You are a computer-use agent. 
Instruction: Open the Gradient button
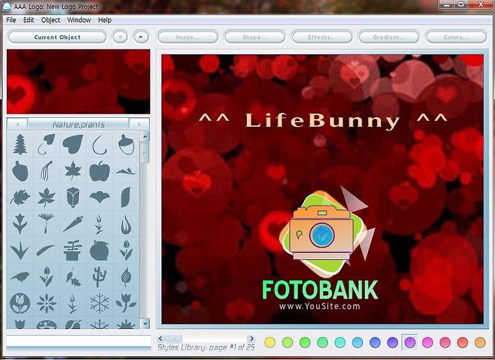coord(388,37)
